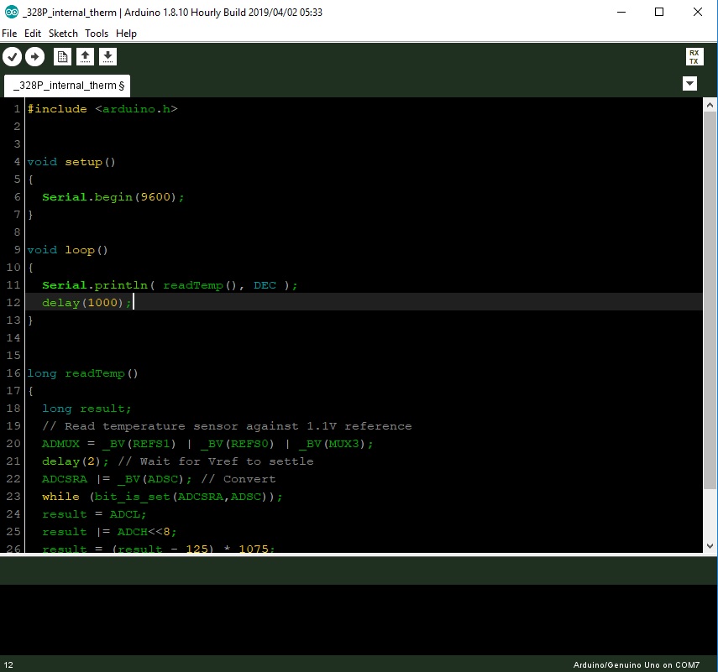
Task: Click the 'while (bit_is_set(ADCSRA,ADSC));' line
Action: tap(163, 497)
